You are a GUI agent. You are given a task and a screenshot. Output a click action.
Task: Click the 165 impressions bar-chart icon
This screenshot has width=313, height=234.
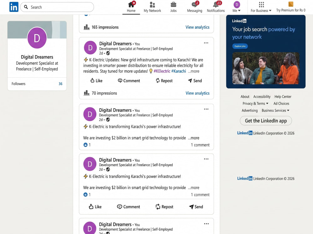pos(86,27)
